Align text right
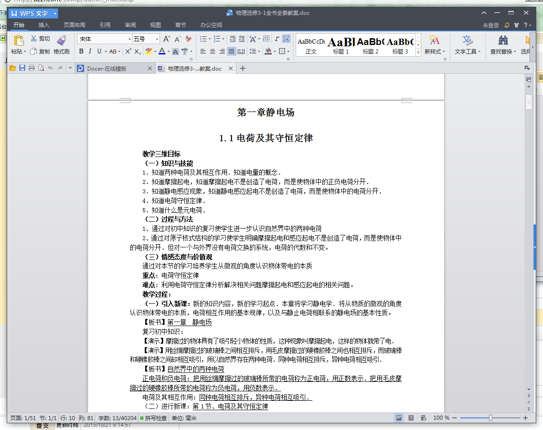 coord(222,52)
